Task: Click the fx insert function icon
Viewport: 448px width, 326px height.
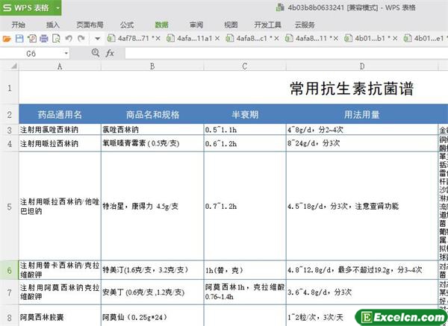Action: click(x=110, y=53)
